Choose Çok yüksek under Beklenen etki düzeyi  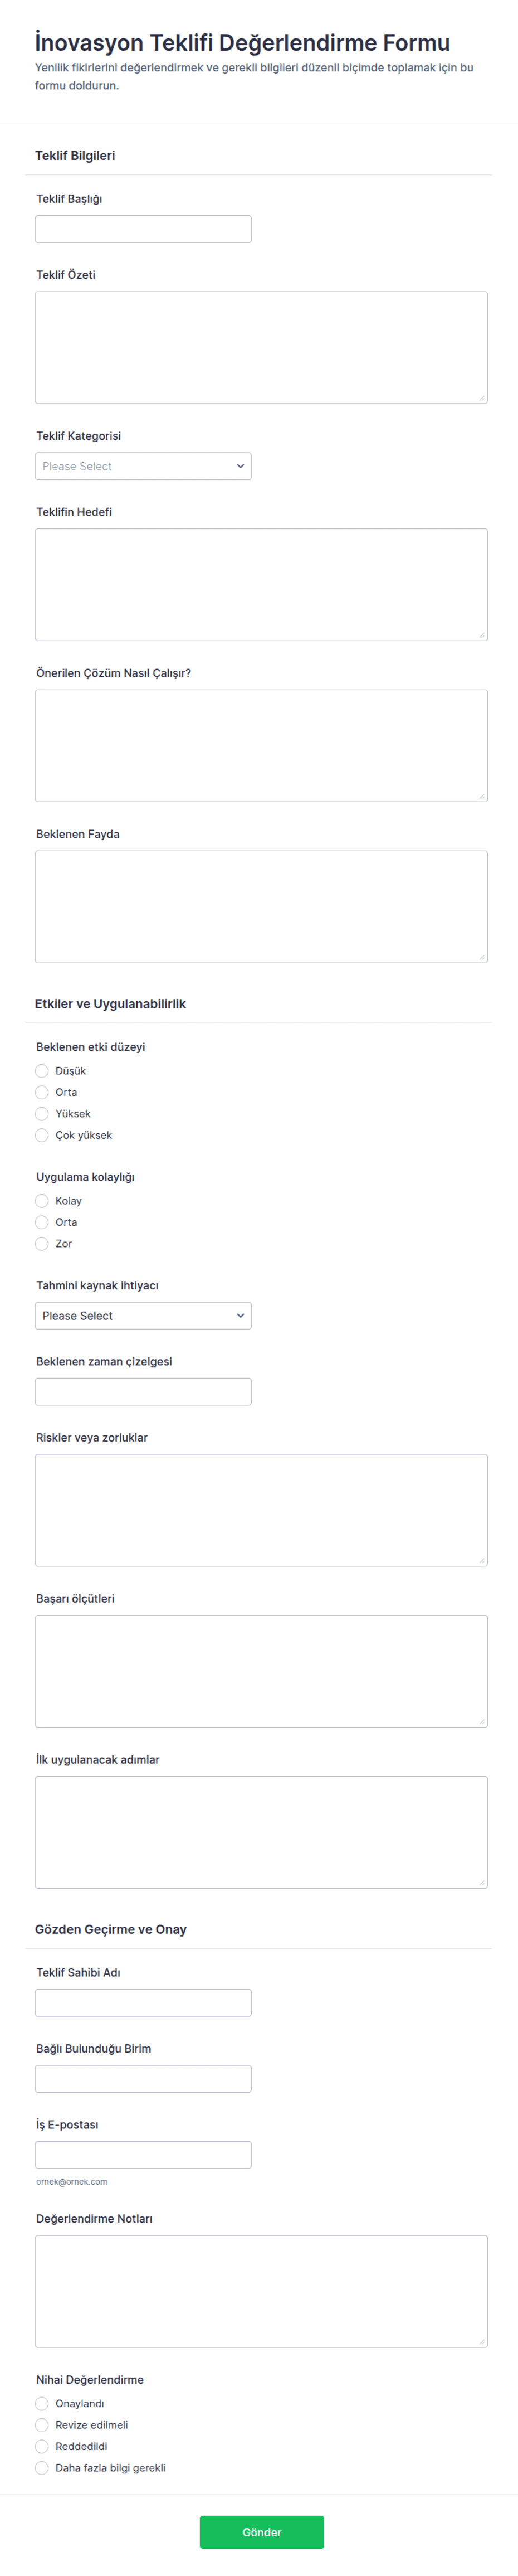pos(42,1135)
